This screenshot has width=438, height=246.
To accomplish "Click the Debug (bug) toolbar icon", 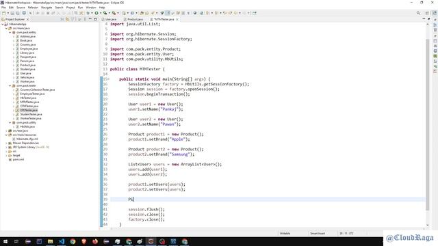I will point(88,13).
